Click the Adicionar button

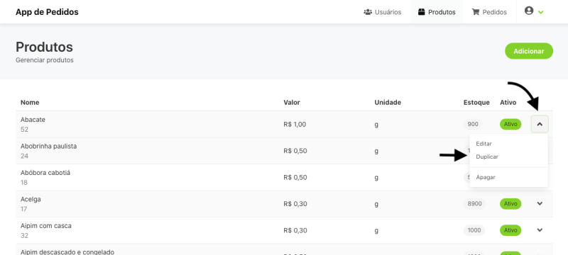click(529, 51)
